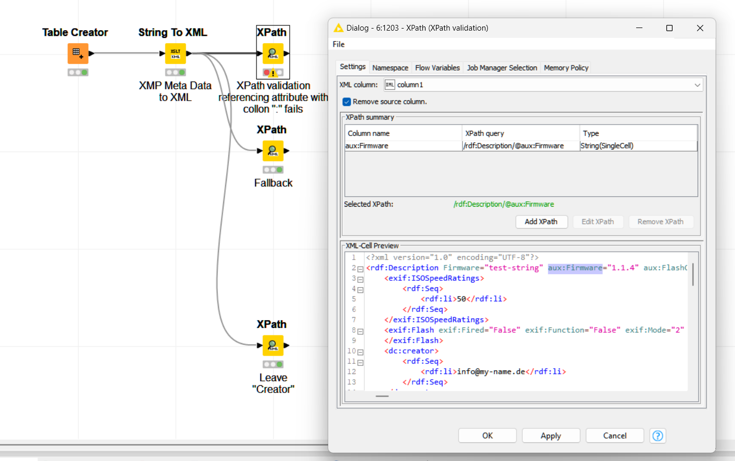Click the Add XPath button
Viewport: 735px width, 461px height.
[x=541, y=222]
